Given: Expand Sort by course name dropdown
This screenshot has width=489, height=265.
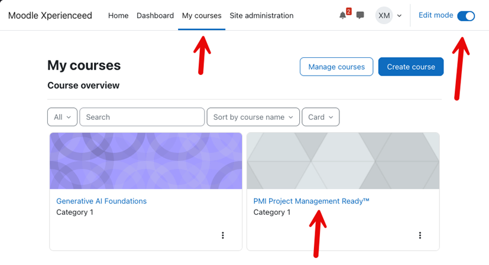Looking at the screenshot, I should [x=253, y=117].
